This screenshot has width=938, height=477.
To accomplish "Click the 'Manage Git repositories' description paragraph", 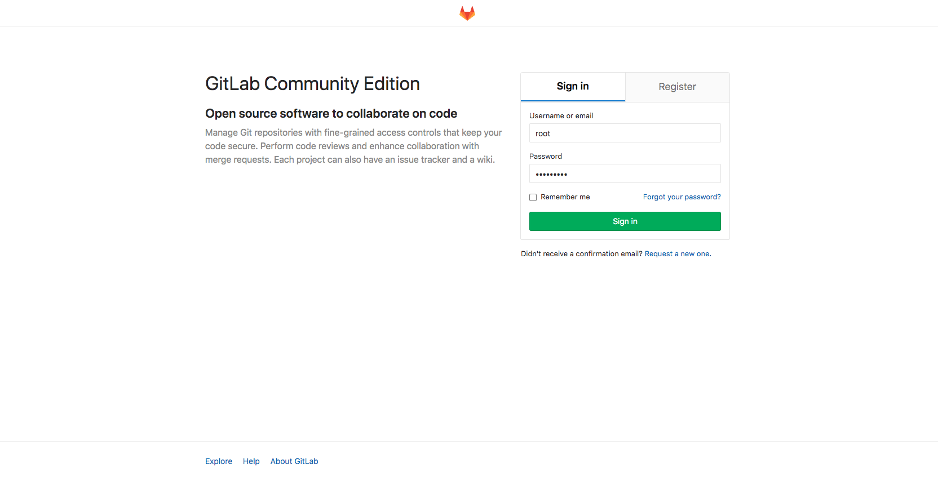I will click(353, 146).
